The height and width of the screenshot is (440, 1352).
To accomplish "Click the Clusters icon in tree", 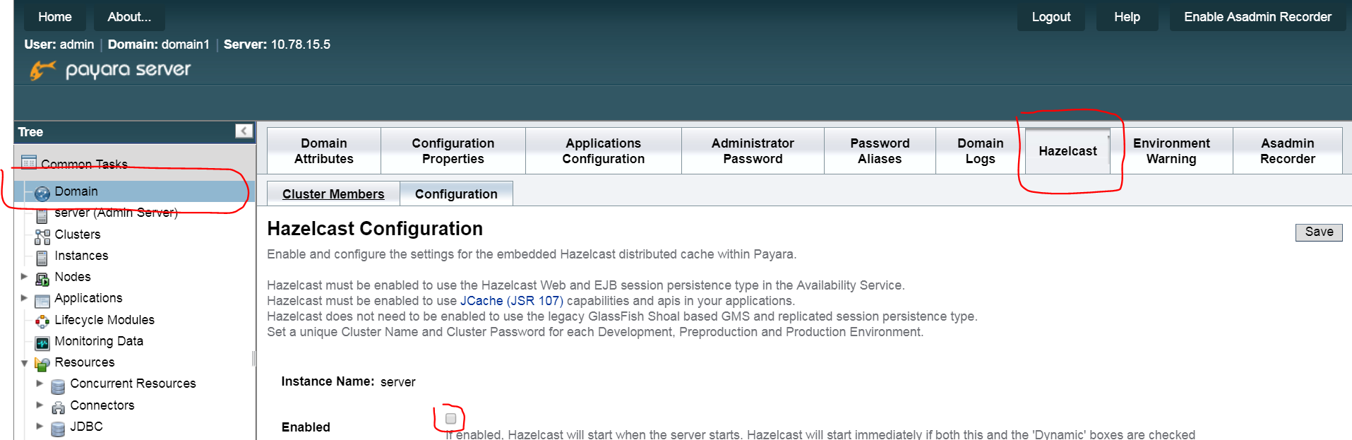I will point(42,237).
